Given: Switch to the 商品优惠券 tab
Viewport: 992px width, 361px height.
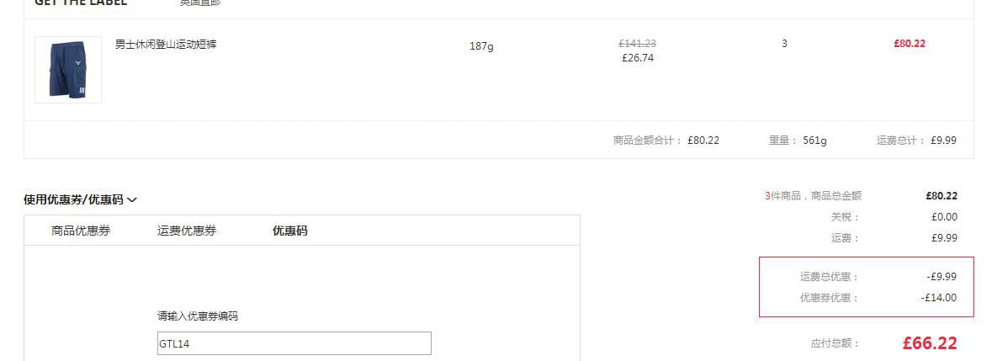Looking at the screenshot, I should point(81,231).
